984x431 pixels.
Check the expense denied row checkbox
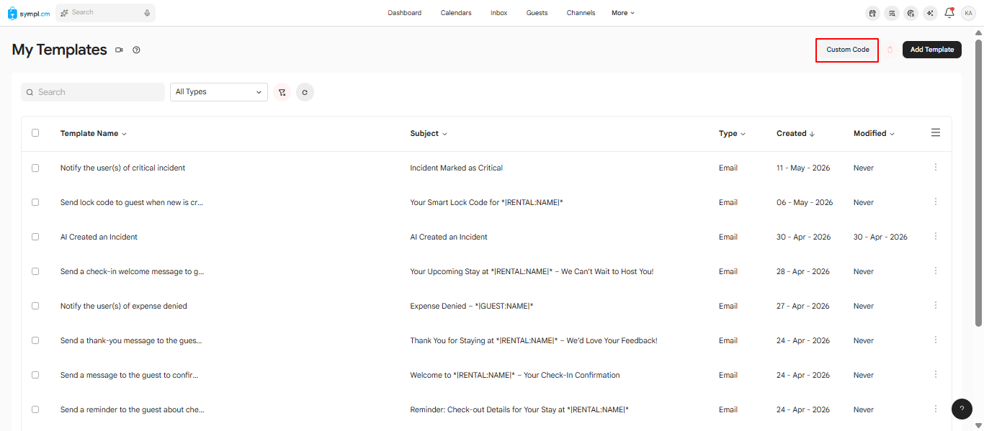(x=35, y=306)
